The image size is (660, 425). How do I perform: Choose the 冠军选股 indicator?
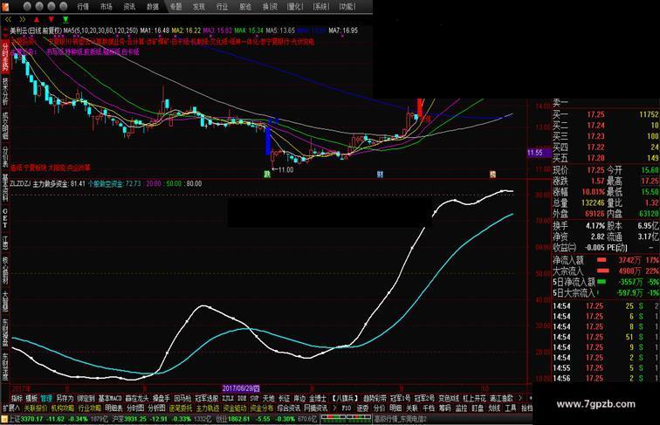pos(206,398)
